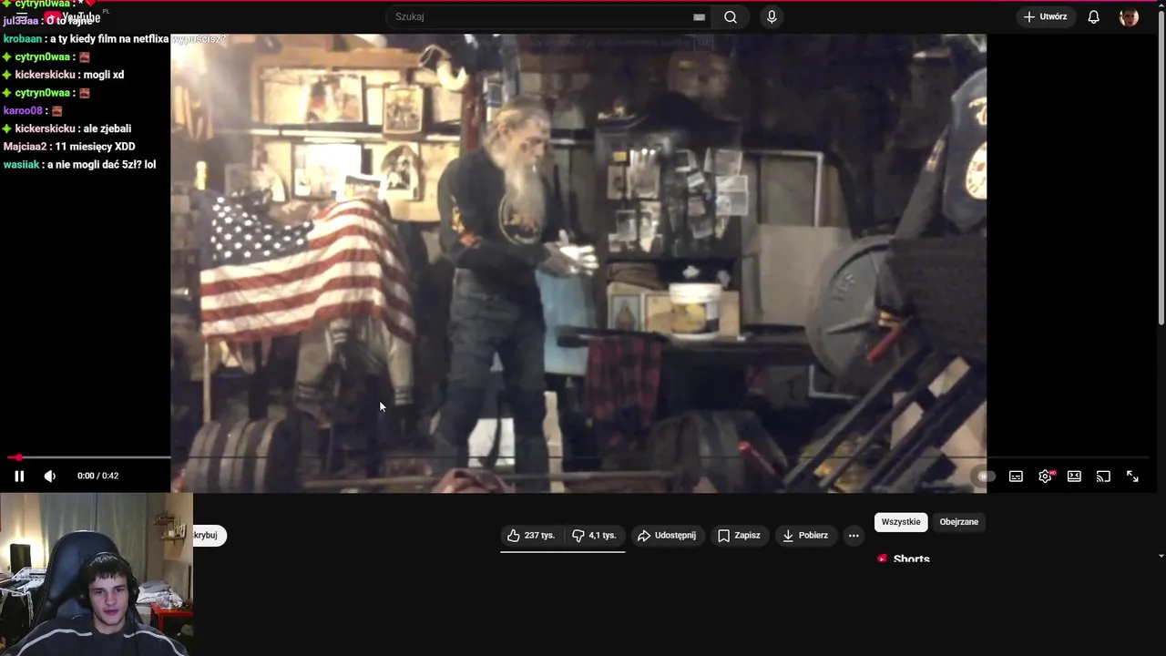Image resolution: width=1166 pixels, height=656 pixels.
Task: Mute the video with the speaker icon
Action: pos(50,476)
